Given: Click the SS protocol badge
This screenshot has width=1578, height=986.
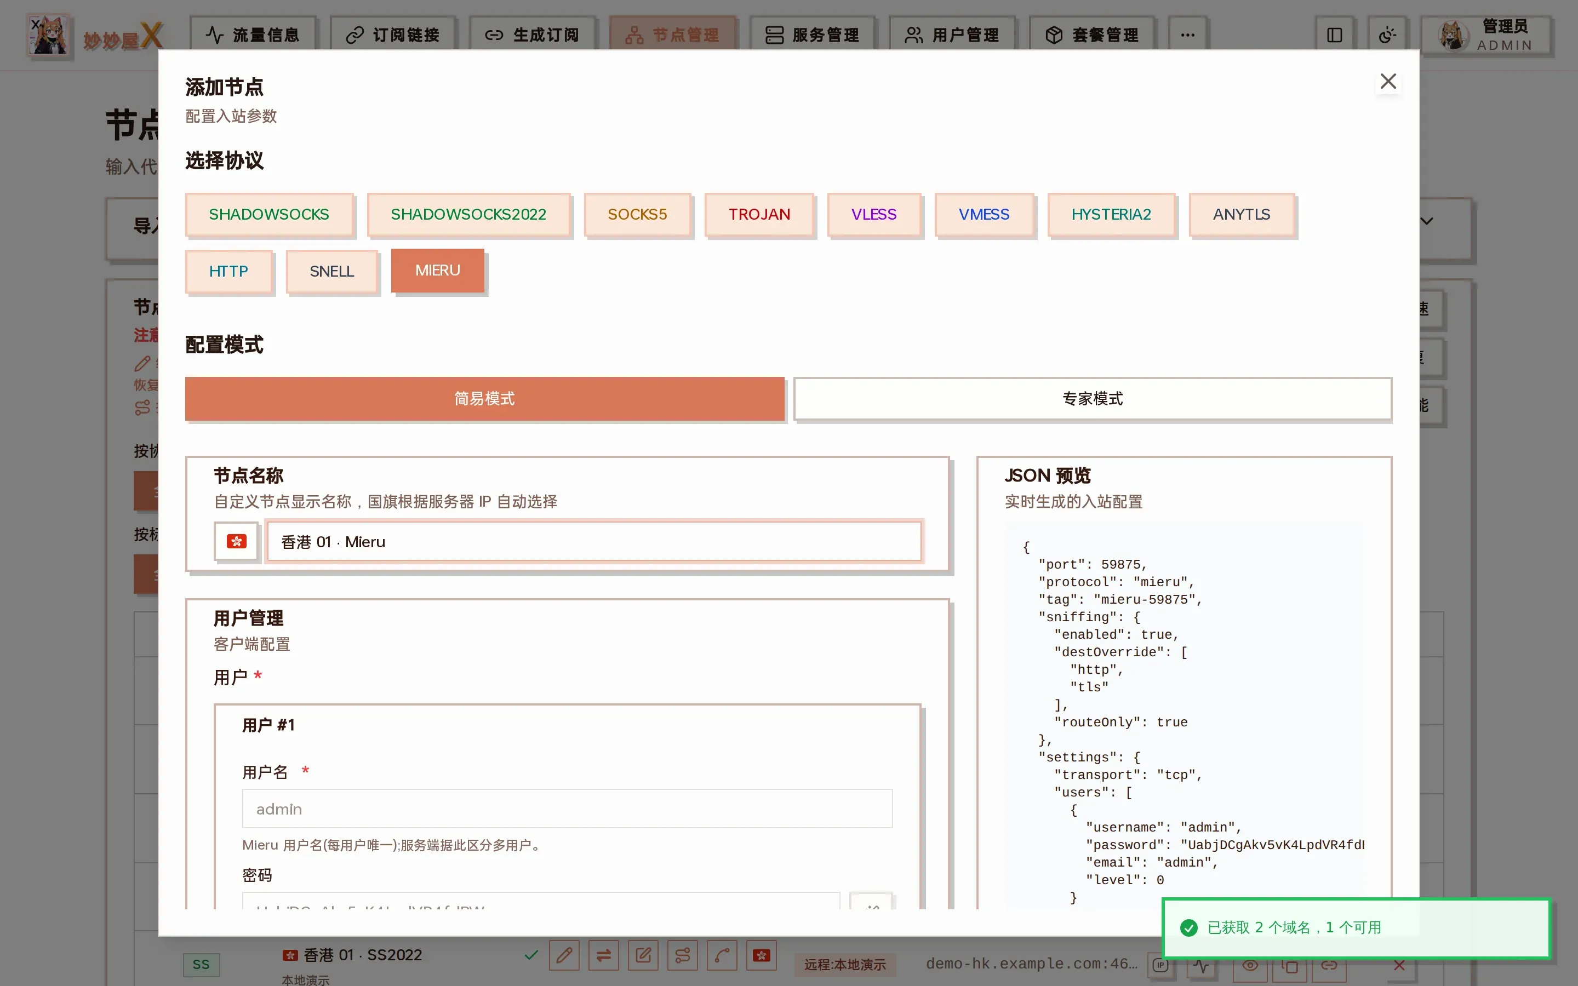Looking at the screenshot, I should click(x=201, y=965).
